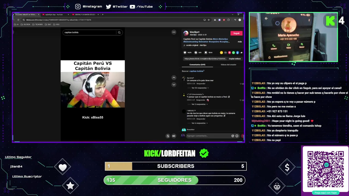
Task: Open comments via the speech bubble icon showing 841
Action: [x=196, y=53]
